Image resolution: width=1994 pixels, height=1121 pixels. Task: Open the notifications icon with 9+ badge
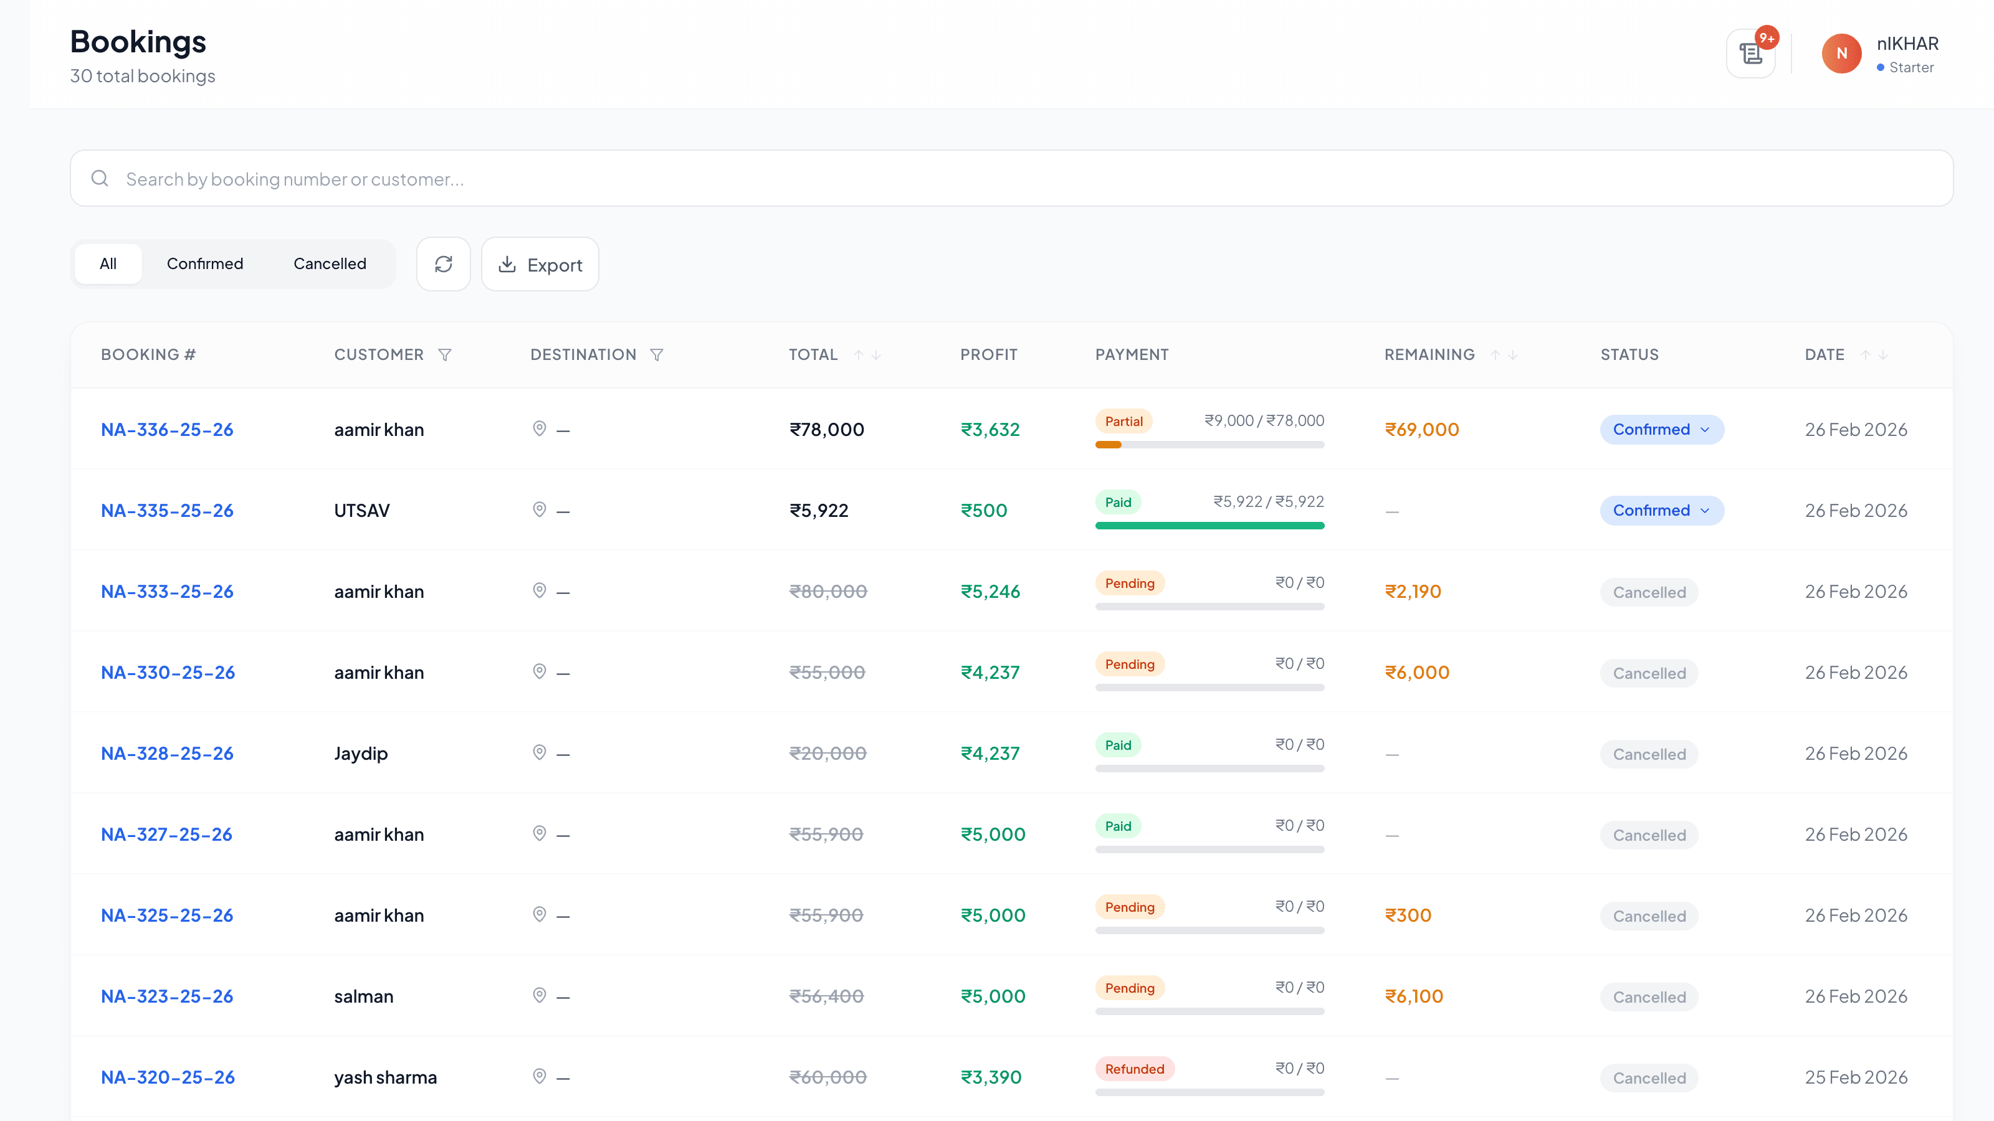1751,52
